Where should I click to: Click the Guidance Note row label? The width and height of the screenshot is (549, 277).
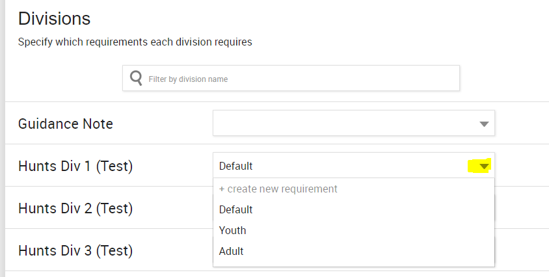point(66,124)
